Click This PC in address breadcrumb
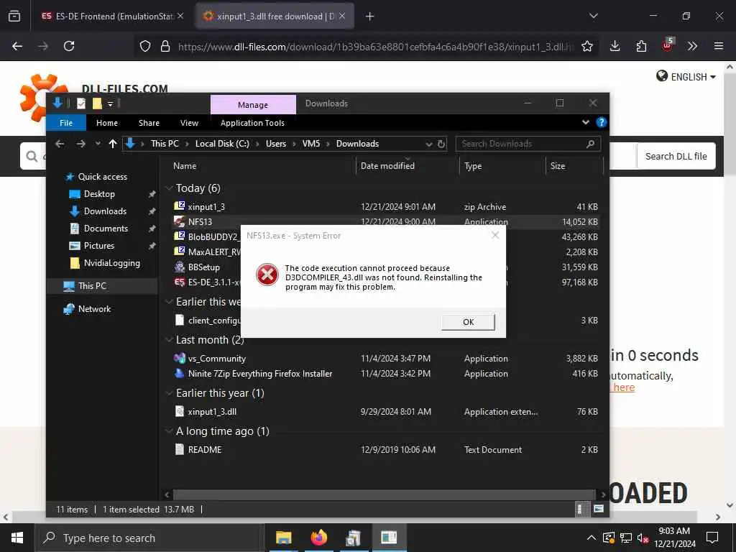Image resolution: width=736 pixels, height=552 pixels. click(x=165, y=144)
